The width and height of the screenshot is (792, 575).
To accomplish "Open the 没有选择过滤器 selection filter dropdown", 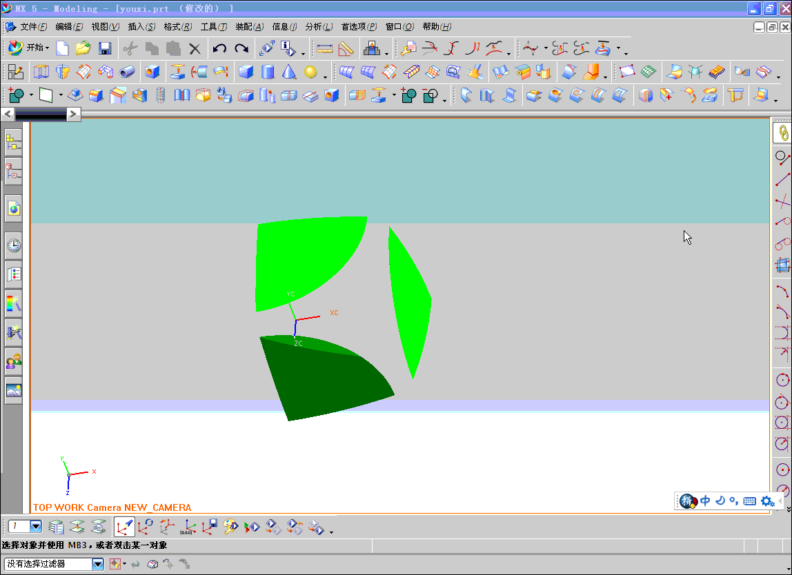I will coord(97,563).
